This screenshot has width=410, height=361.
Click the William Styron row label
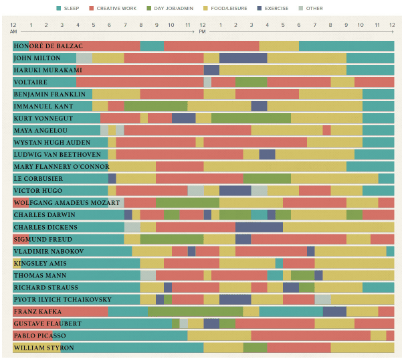(44, 348)
